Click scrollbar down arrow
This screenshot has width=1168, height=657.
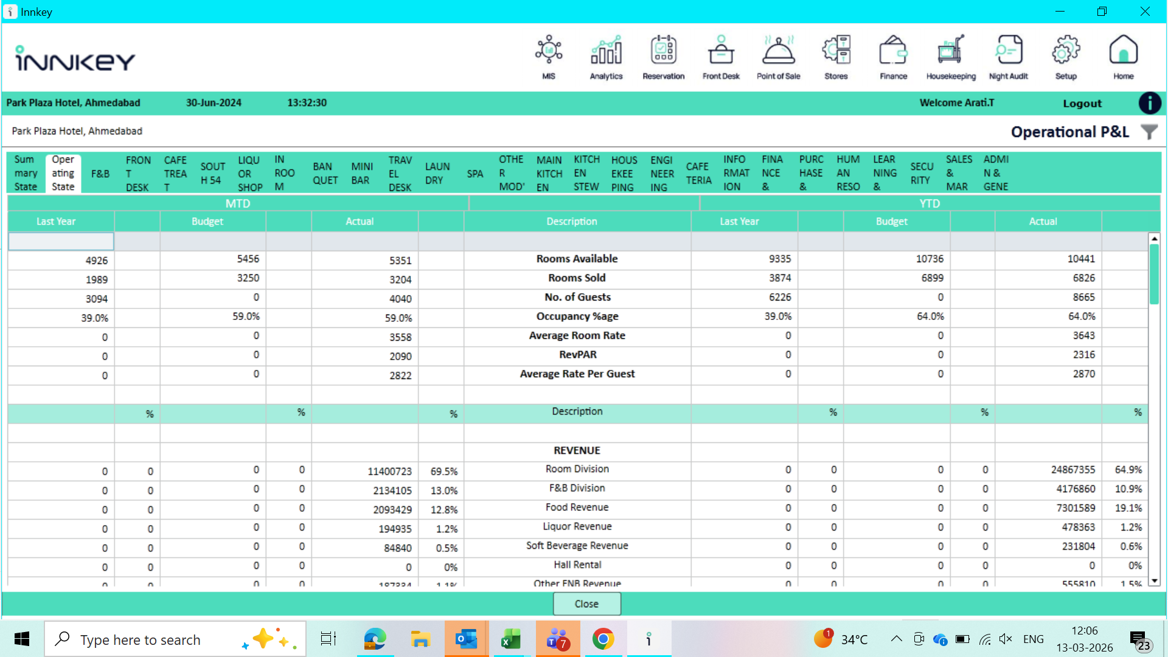(1154, 581)
